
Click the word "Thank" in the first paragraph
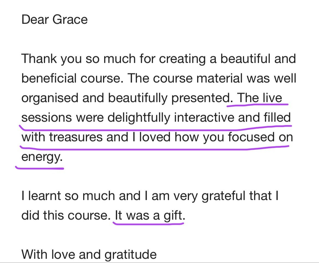(x=39, y=58)
